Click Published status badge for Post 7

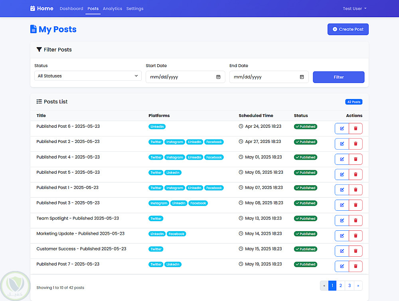click(x=305, y=264)
